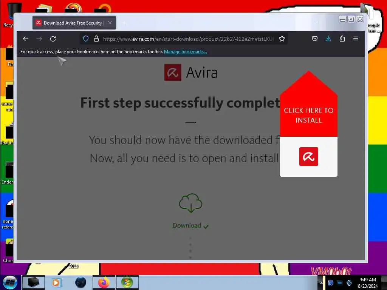
Task: Open the Firefox taskbar button
Action: point(104,282)
